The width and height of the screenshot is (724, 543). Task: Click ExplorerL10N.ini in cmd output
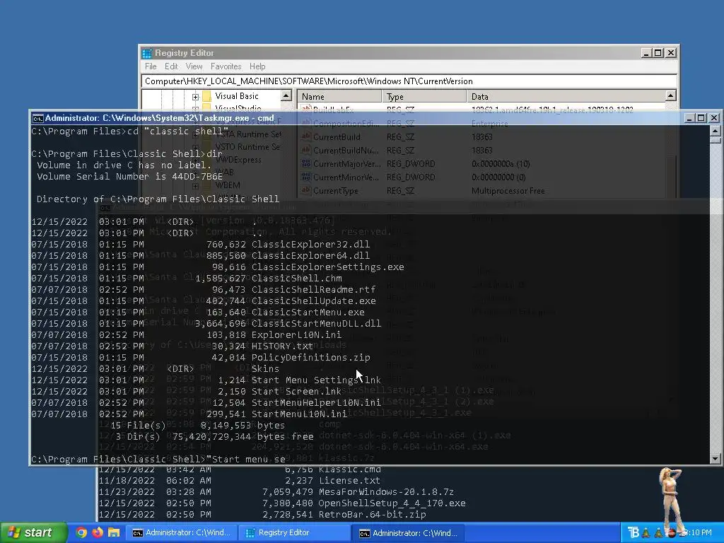click(296, 334)
